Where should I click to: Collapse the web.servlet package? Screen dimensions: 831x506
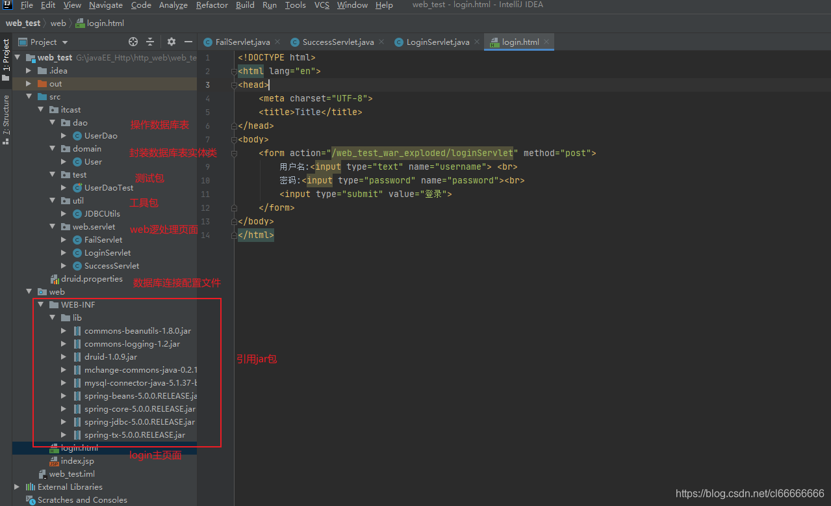(x=52, y=227)
